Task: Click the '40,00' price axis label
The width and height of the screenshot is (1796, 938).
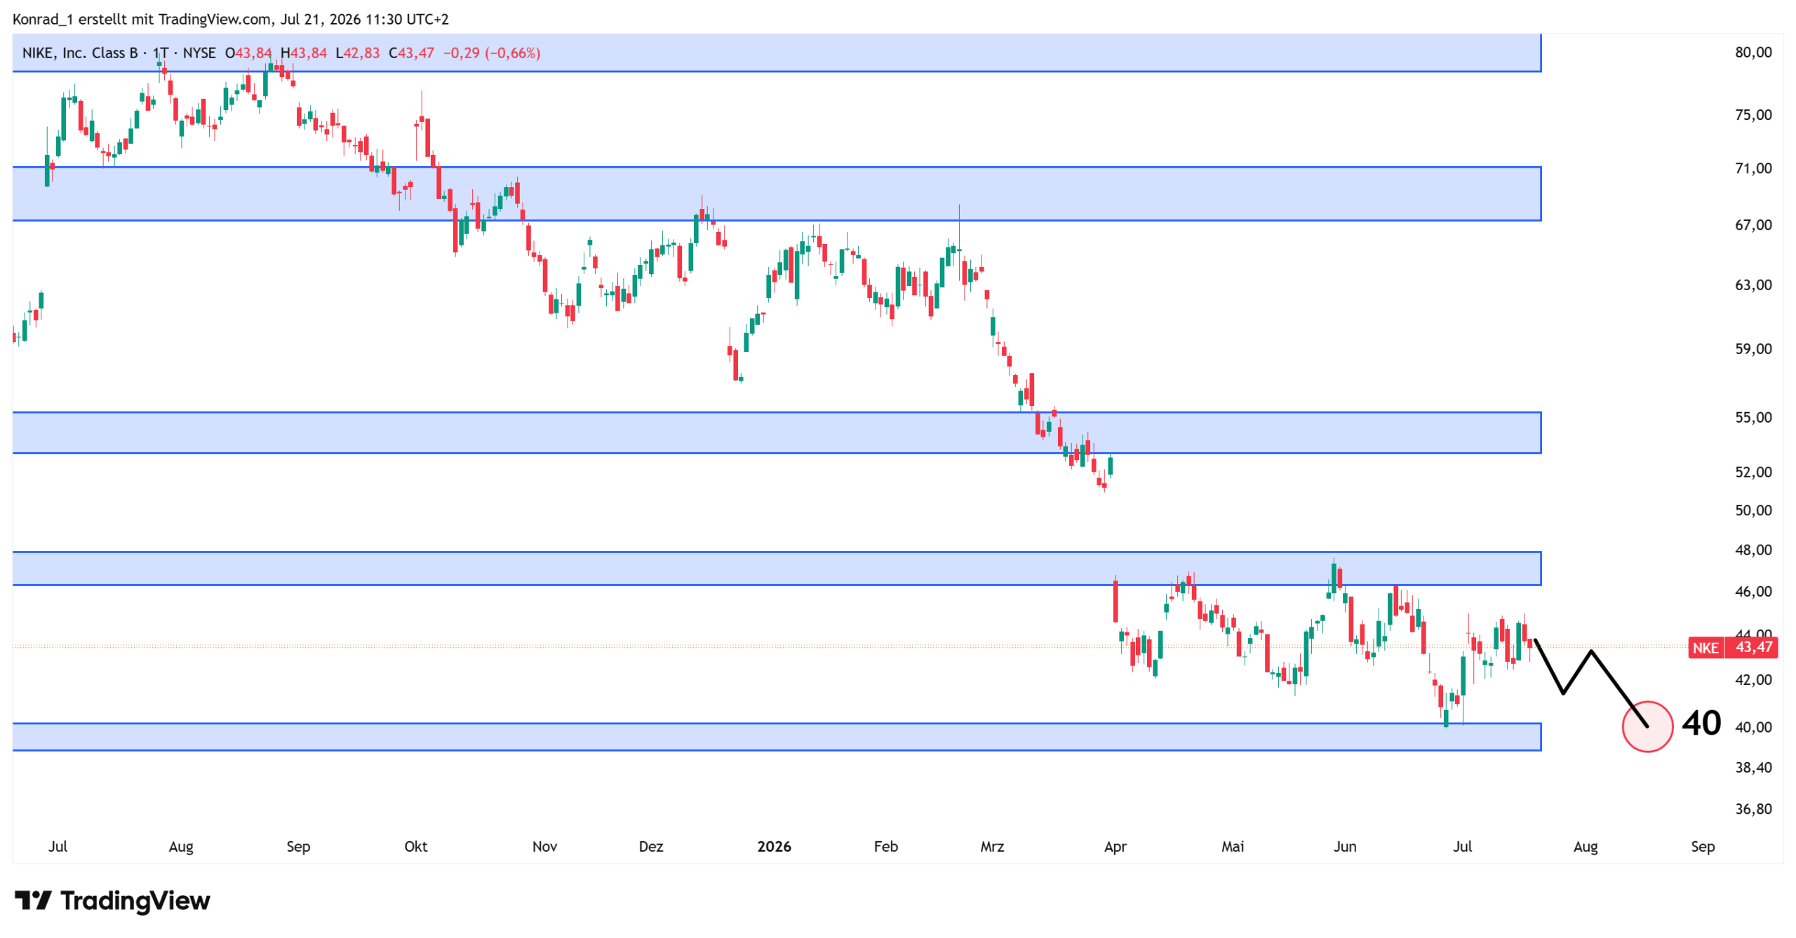Action: [x=1753, y=728]
